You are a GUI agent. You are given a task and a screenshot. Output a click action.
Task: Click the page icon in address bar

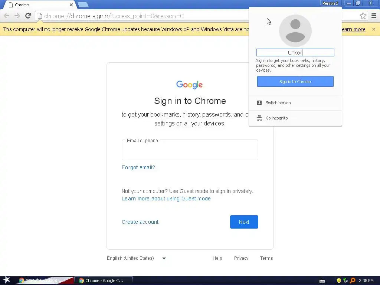[x=40, y=16]
